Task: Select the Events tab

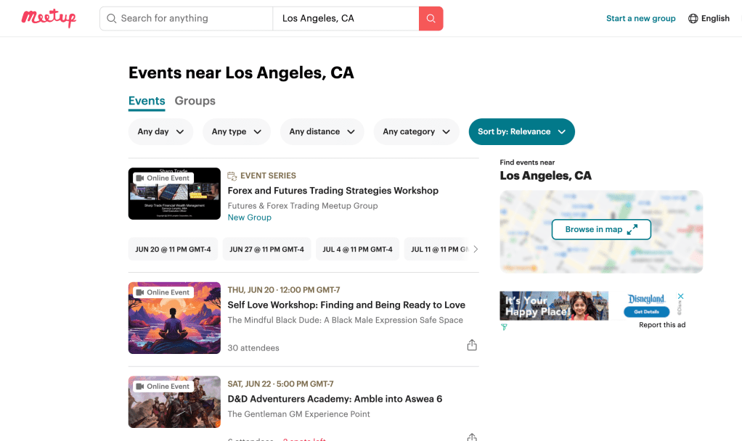Action: point(147,101)
